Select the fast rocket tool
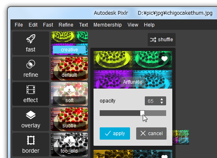 [31, 43]
